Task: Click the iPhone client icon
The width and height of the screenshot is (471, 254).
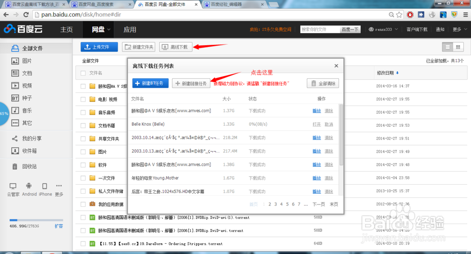Action: (x=44, y=186)
